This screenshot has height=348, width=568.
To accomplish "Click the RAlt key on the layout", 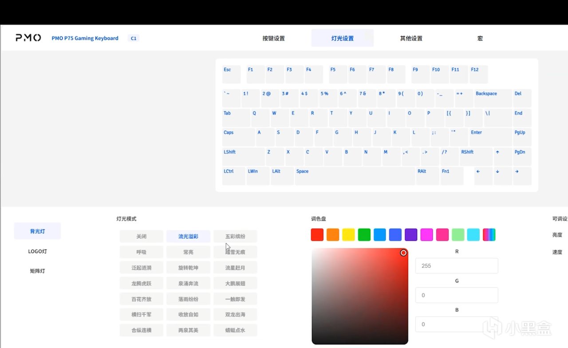I will pos(428,176).
